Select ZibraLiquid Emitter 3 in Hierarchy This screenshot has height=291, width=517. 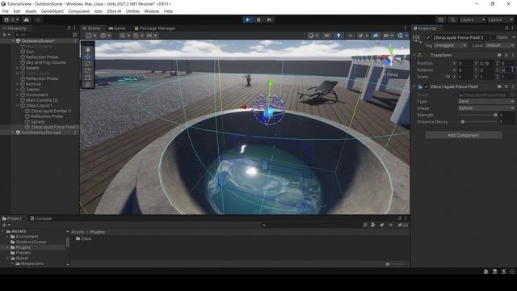pyautogui.click(x=51, y=111)
